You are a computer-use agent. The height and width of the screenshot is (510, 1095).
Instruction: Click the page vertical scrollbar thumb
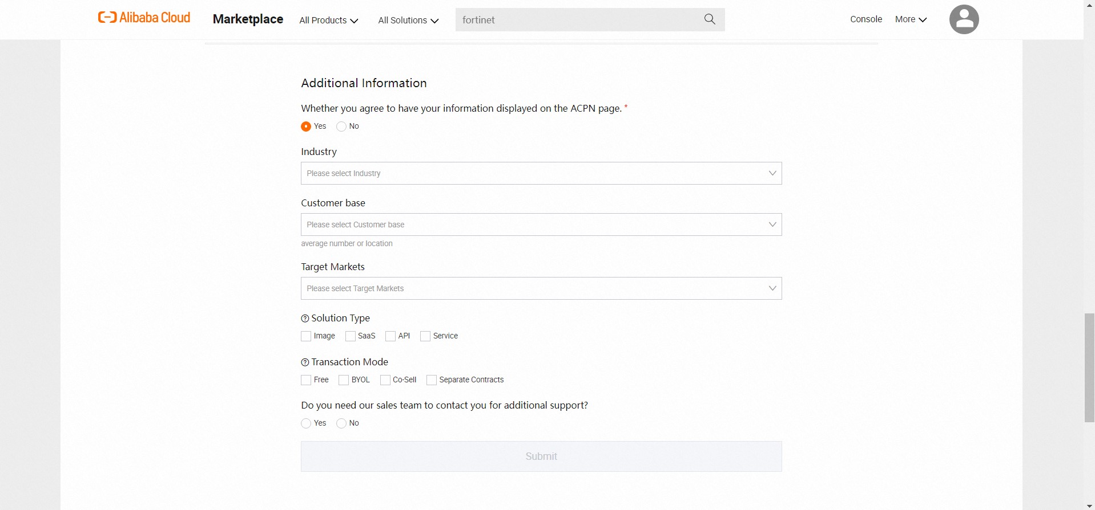pos(1089,368)
